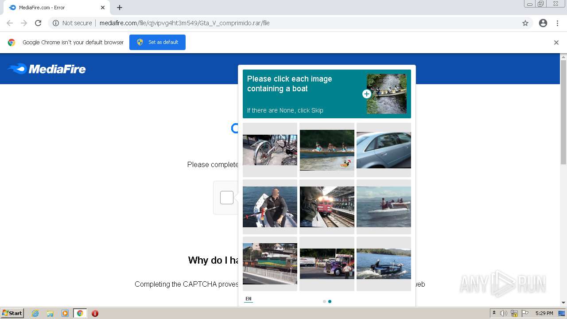The height and width of the screenshot is (319, 567).
Task: Click the 5:29 PM taskbar clock
Action: tap(544, 313)
